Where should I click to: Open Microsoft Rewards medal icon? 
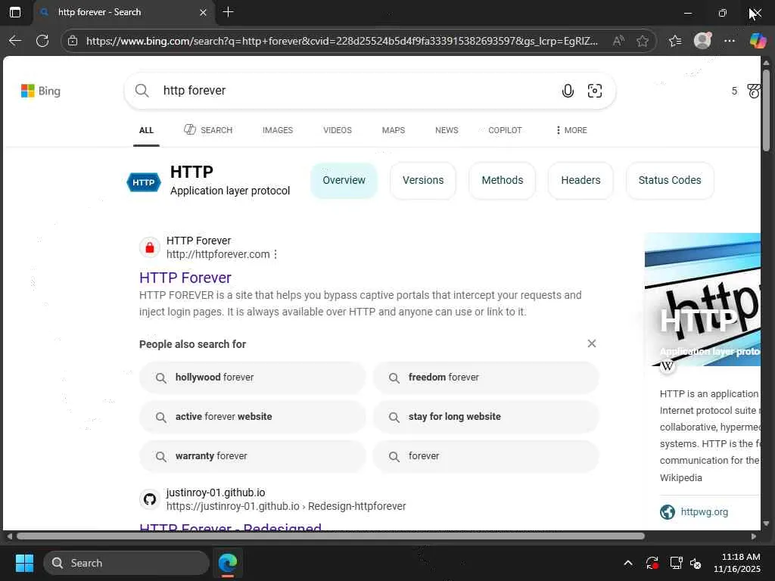click(x=753, y=91)
